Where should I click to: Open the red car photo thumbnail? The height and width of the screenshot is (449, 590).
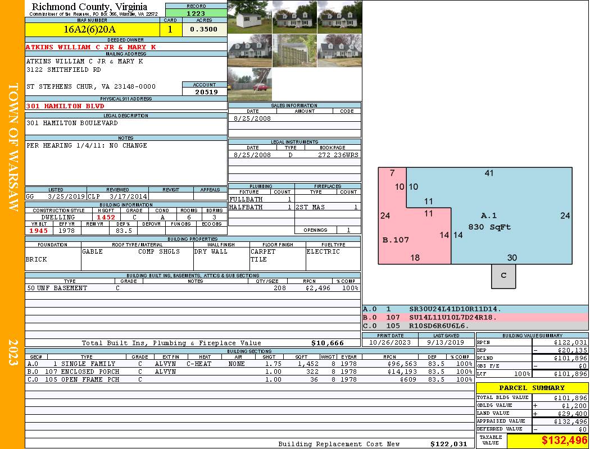[x=249, y=84]
